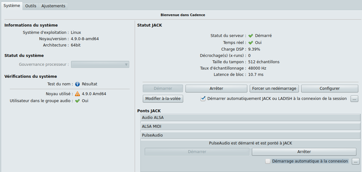Click the green check next to Temps réel
The width and height of the screenshot is (362, 172).
pyautogui.click(x=251, y=42)
